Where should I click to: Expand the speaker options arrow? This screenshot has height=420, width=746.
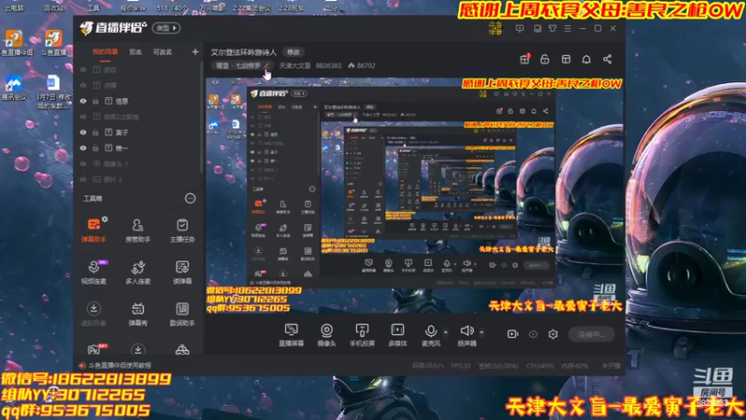coord(481,332)
